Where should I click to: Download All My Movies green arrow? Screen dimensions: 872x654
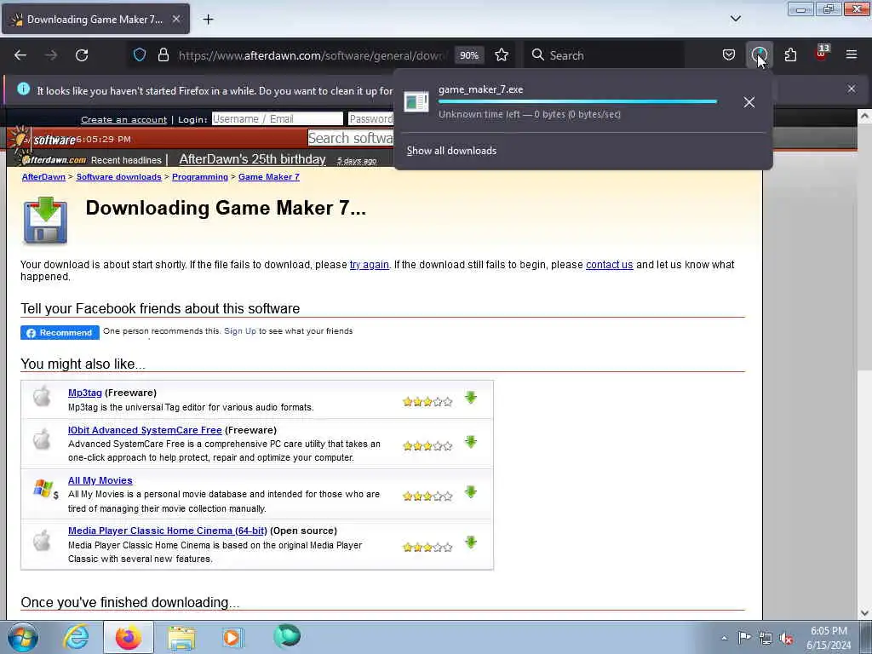tap(471, 492)
